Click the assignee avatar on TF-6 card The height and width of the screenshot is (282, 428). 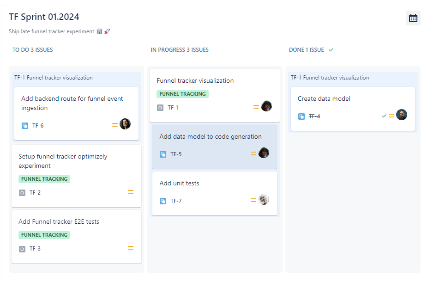pyautogui.click(x=125, y=124)
